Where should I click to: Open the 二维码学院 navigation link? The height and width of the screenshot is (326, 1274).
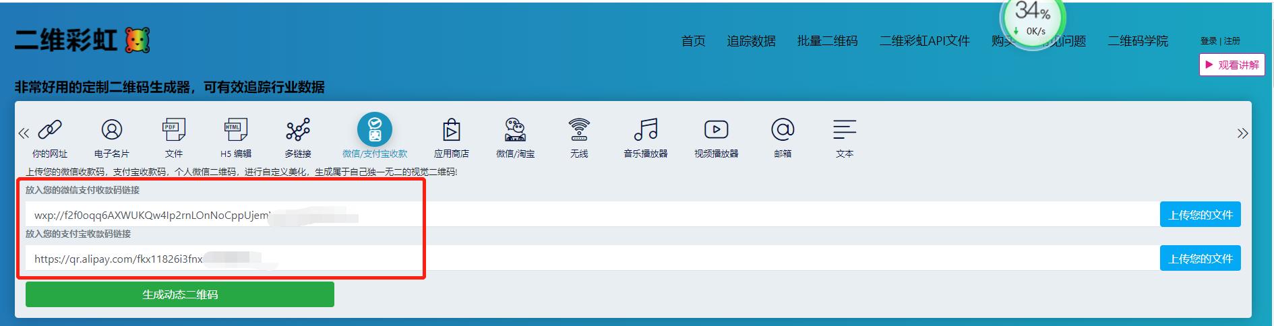(x=1138, y=41)
